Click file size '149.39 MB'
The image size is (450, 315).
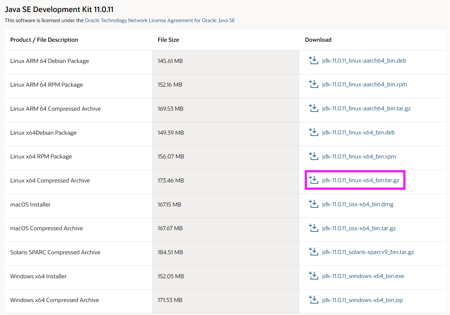point(171,133)
